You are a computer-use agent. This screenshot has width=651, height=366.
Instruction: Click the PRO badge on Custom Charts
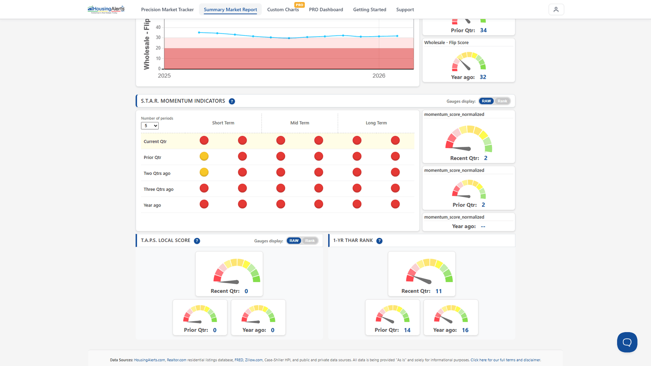pos(299,5)
